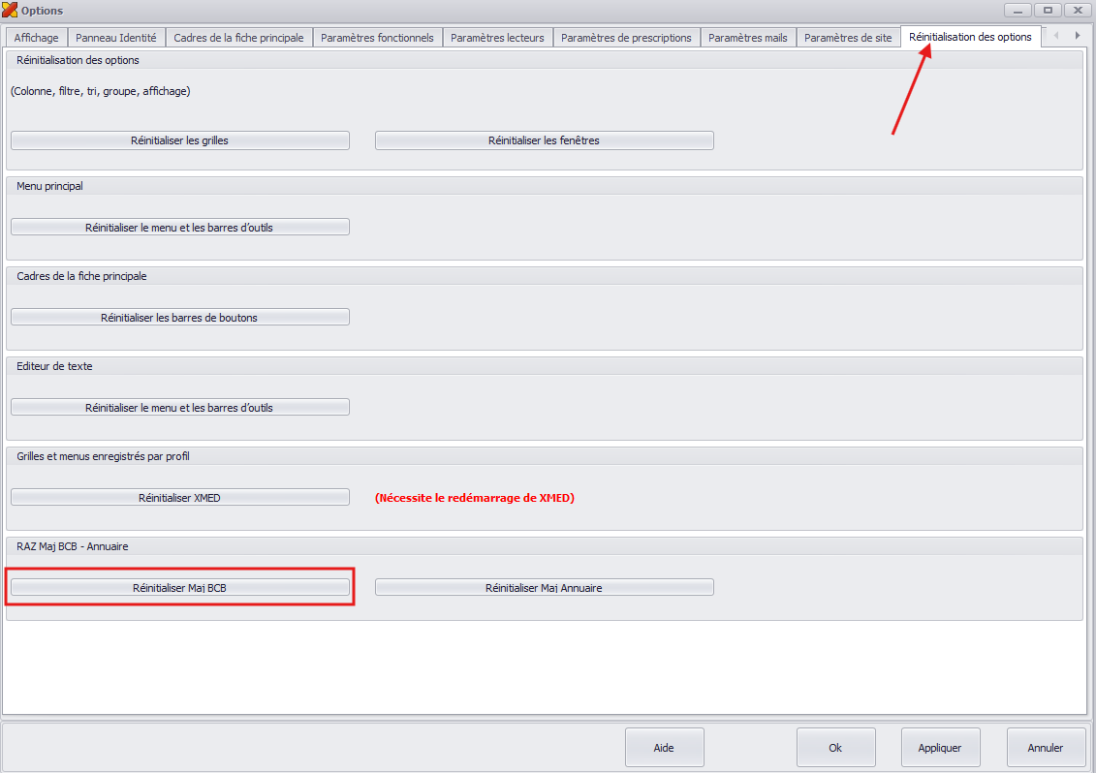Open the Panneau Identité tab

(x=116, y=38)
